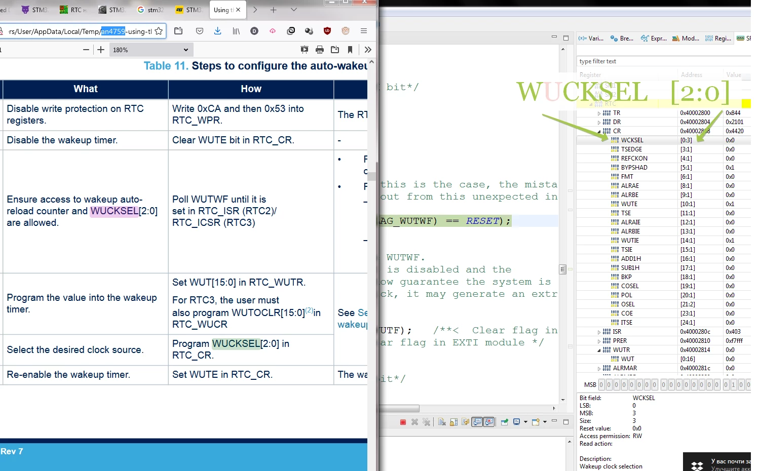Click the Dropbox notification icon
The image size is (759, 471).
(x=697, y=465)
